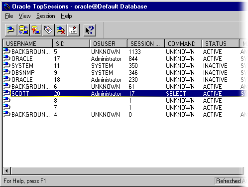Click the session icon for SID 8

[7, 100]
